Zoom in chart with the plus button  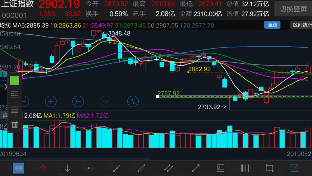(51, 101)
